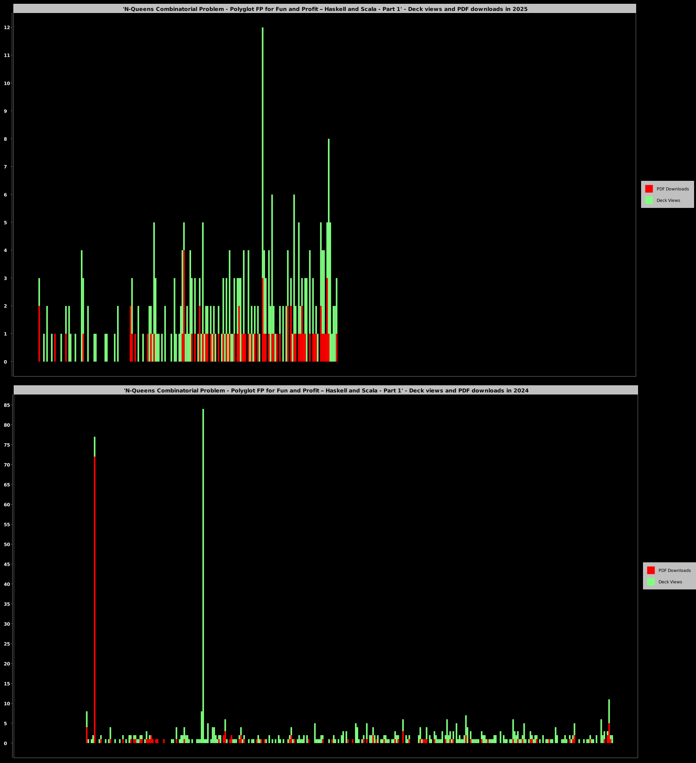Click the red PDF Downloads swatch in 2025 legend
Image resolution: width=696 pixels, height=763 pixels.
(649, 189)
